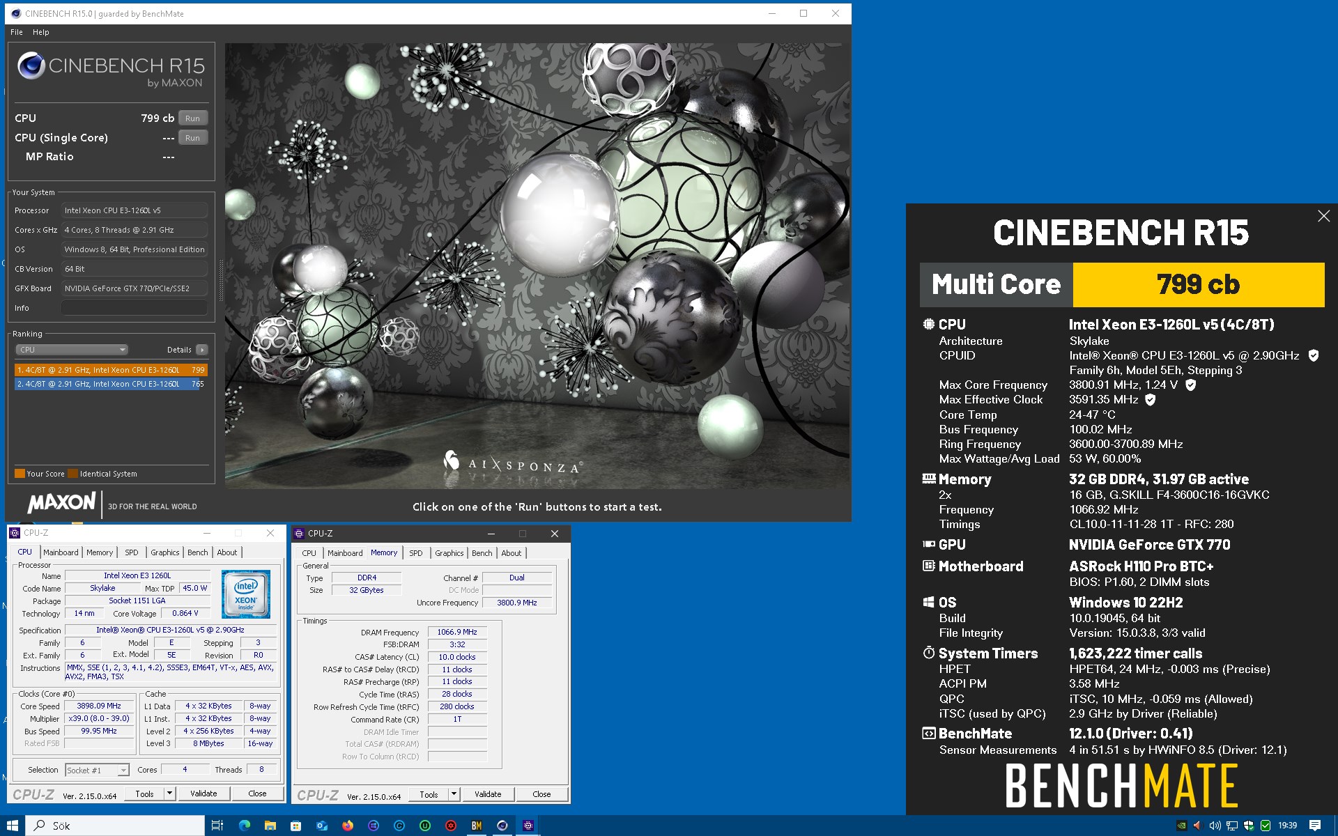Click the Windows search box 'Sök'

click(x=116, y=826)
